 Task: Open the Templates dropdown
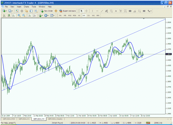52,15
